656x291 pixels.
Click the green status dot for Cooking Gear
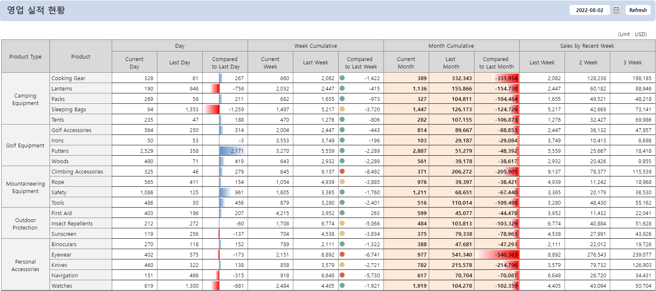coord(342,78)
